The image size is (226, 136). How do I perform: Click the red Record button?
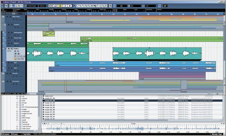pyautogui.click(x=70, y=6)
